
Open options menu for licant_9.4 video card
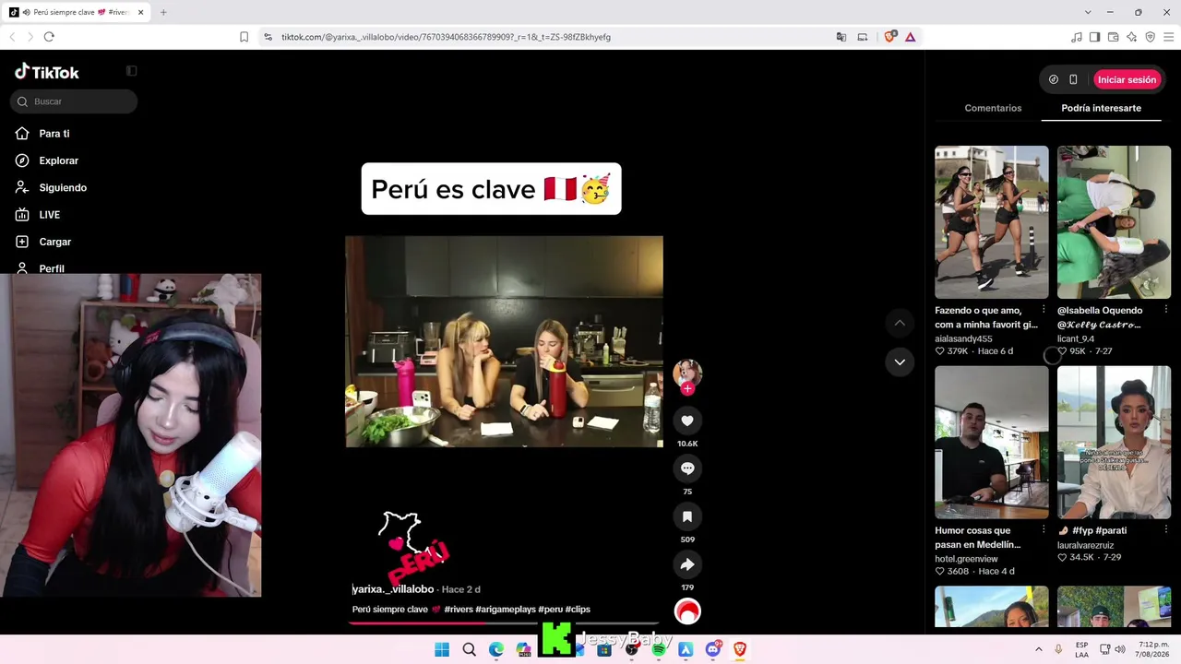pyautogui.click(x=1166, y=310)
